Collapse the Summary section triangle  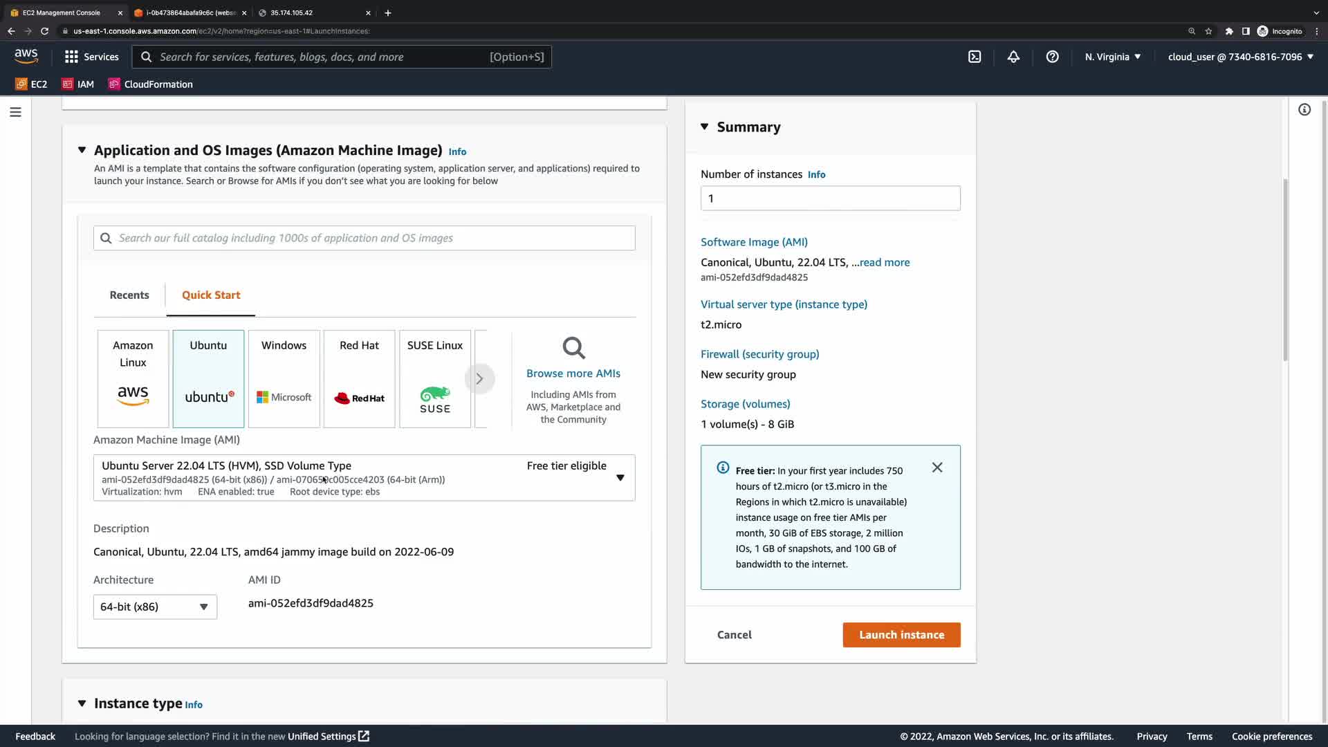click(704, 127)
